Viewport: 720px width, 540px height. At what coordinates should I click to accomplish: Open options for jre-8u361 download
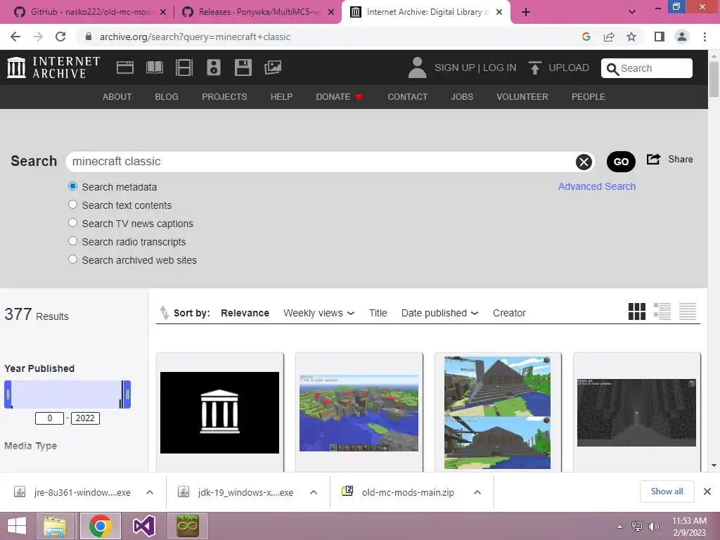coord(150,492)
